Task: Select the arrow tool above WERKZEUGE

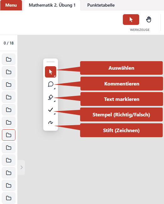Action: 131,20
